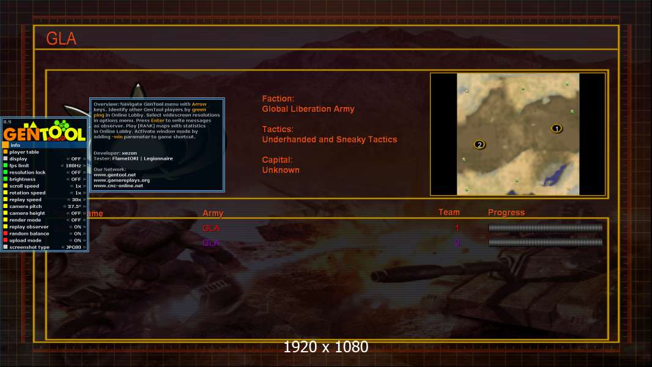Image resolution: width=652 pixels, height=367 pixels.
Task: Click the yellow square beside replay speed
Action: 6,199
